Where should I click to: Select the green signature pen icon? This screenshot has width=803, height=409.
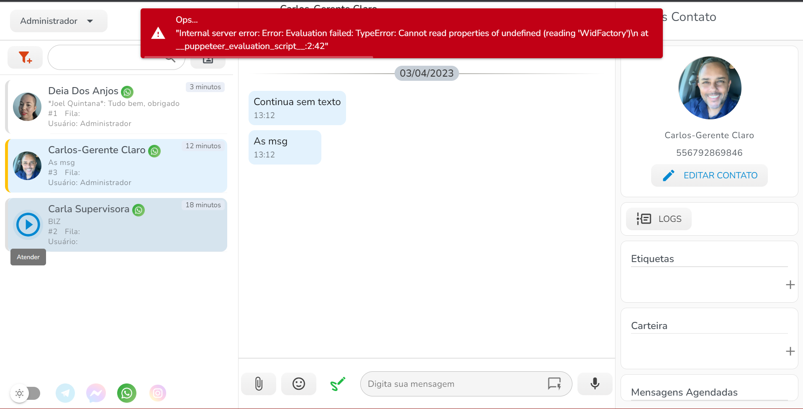coord(338,383)
